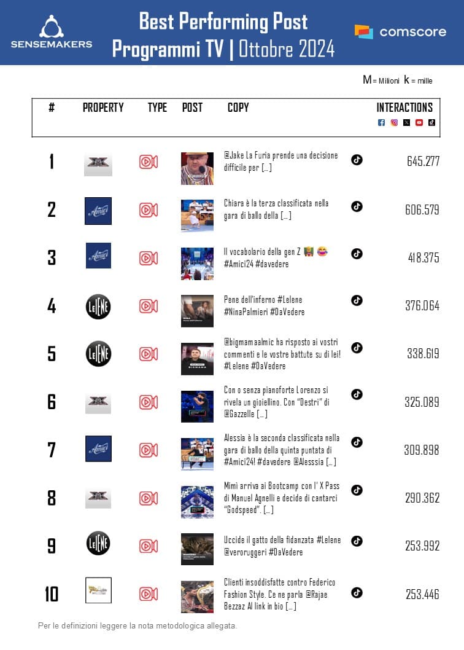This screenshot has height=650, width=464.
Task: Click the video type icon in row 1
Action: (x=149, y=162)
